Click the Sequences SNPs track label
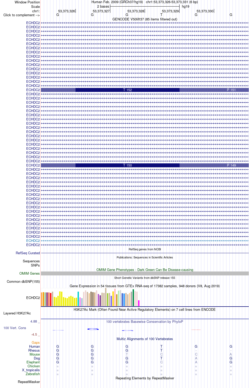 coord(31,263)
